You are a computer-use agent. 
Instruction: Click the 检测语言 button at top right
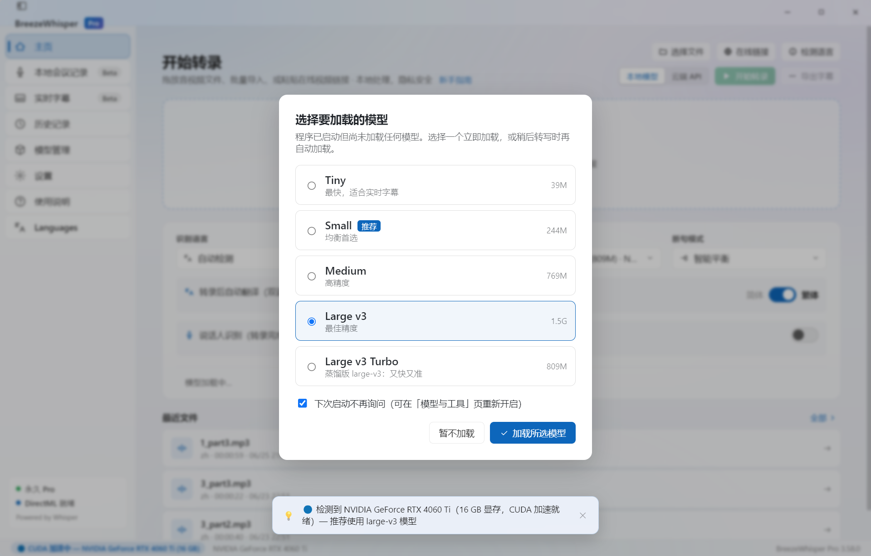811,52
